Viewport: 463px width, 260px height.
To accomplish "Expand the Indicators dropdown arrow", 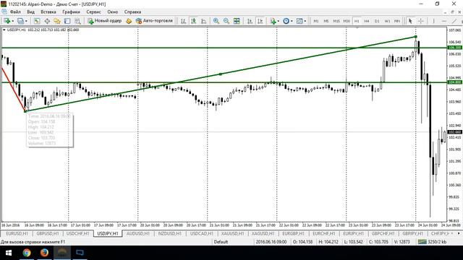I will tap(278, 21).
